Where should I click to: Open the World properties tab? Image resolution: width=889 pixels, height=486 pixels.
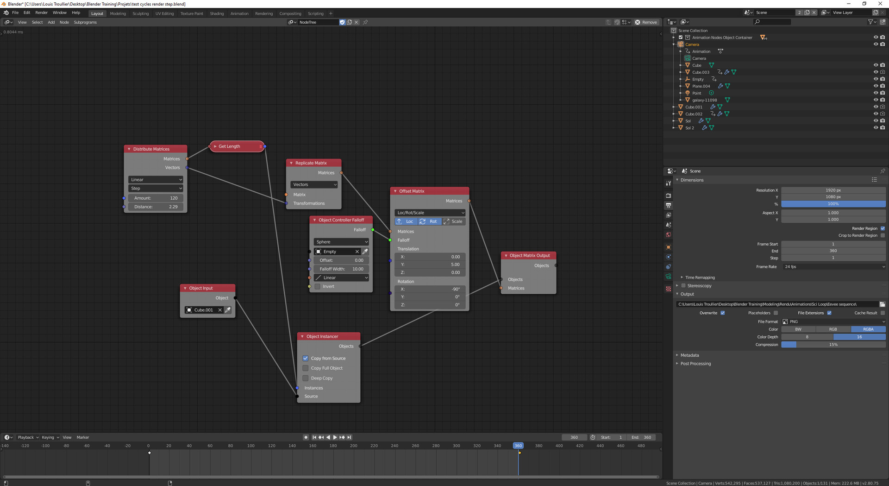tap(668, 234)
